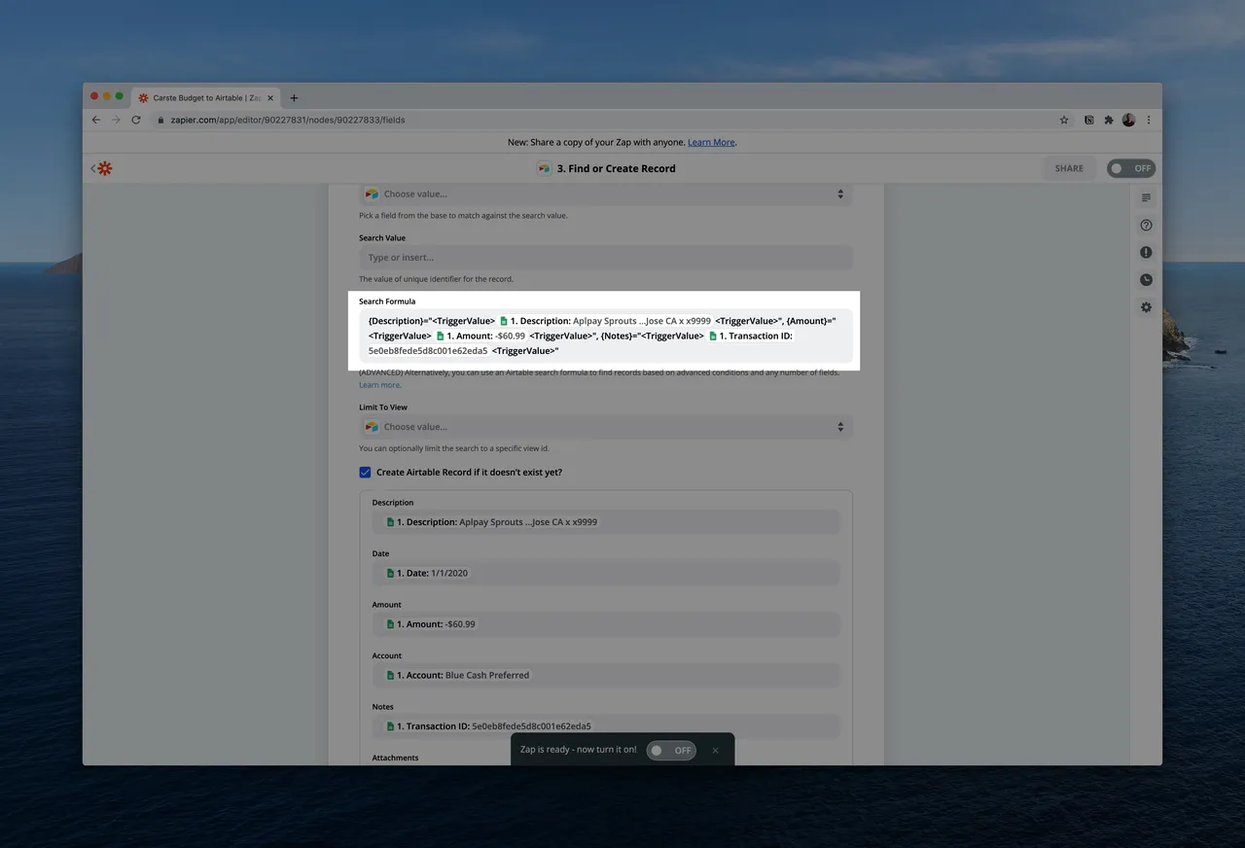1245x848 pixels.
Task: Open the Chrome three-dot menu
Action: [x=1149, y=120]
